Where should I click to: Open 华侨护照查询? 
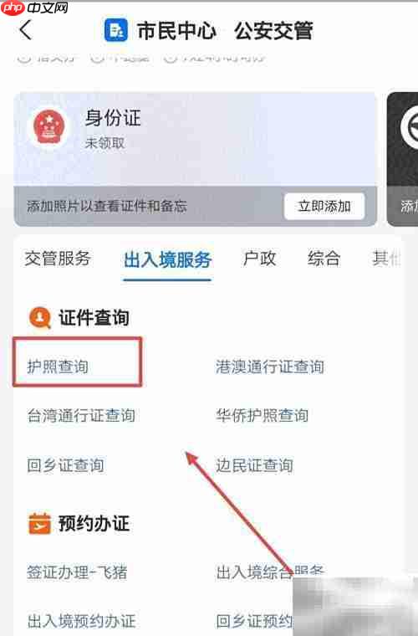[262, 416]
